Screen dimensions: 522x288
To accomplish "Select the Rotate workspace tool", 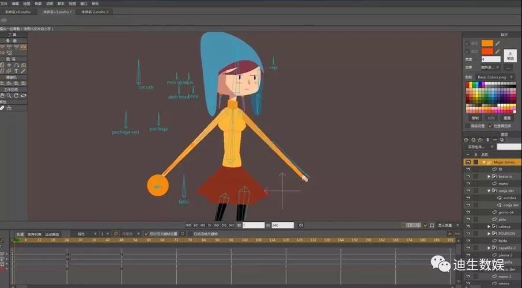I will click(x=16, y=96).
